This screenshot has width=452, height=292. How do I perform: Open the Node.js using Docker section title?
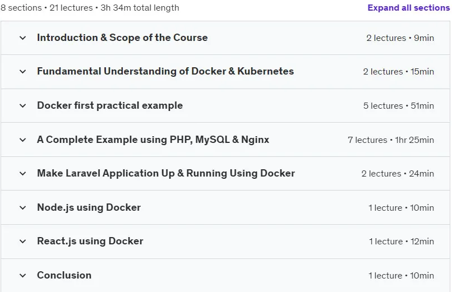89,207
